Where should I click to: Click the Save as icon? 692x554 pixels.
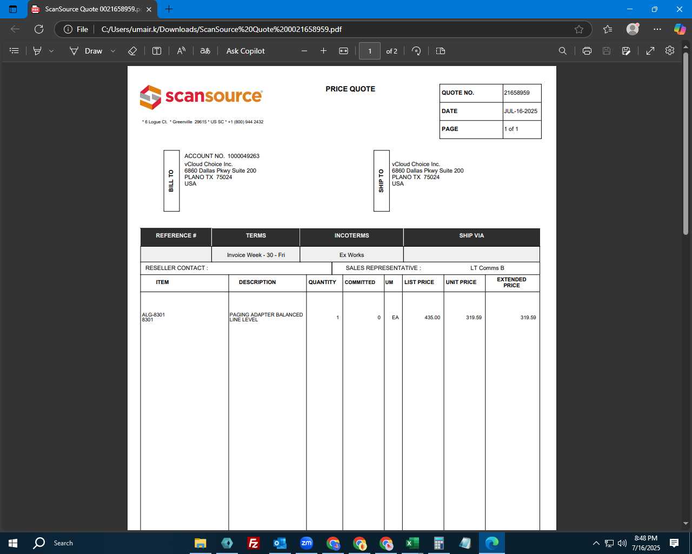click(x=626, y=51)
